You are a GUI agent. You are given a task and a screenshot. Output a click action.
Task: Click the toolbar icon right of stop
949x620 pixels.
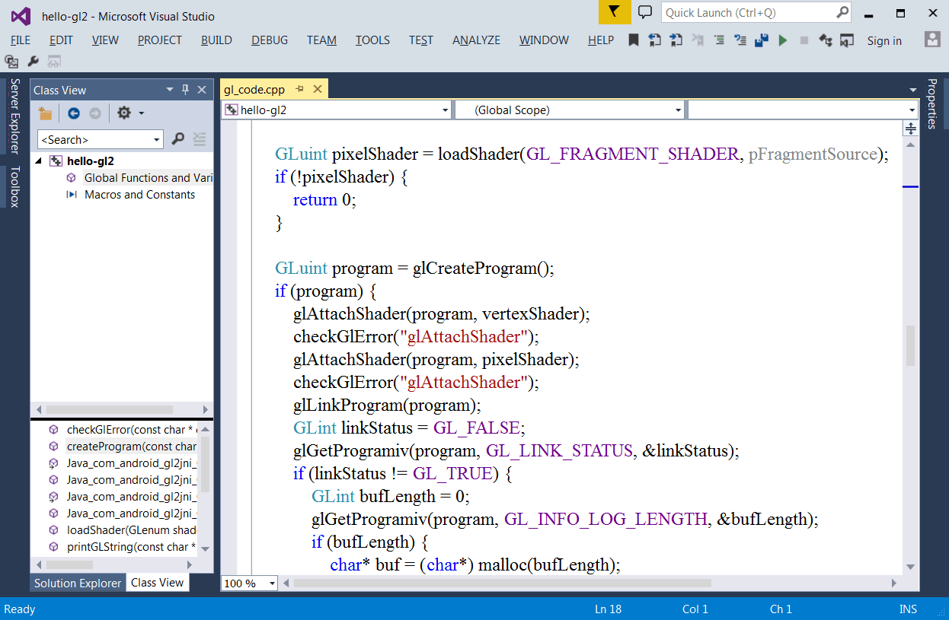click(x=826, y=40)
